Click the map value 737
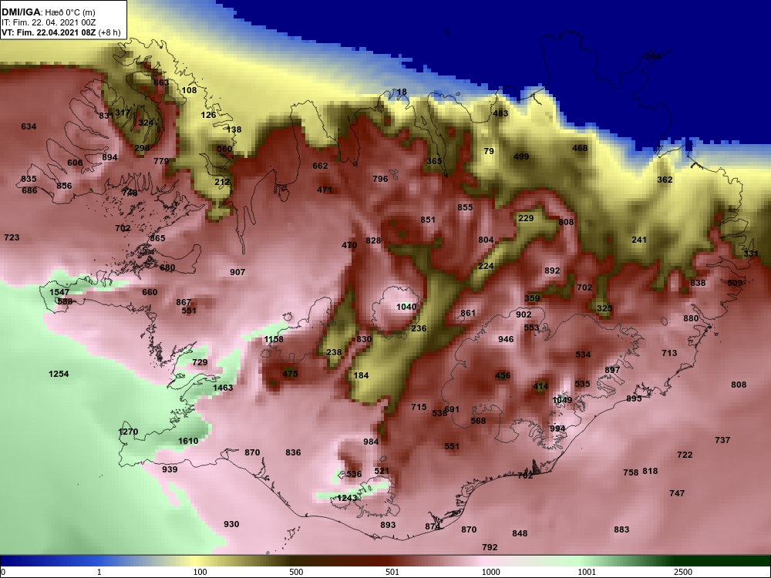This screenshot has height=578, width=771. pos(722,440)
